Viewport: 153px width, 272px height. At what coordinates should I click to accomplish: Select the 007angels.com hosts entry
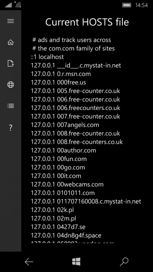pos(65,125)
